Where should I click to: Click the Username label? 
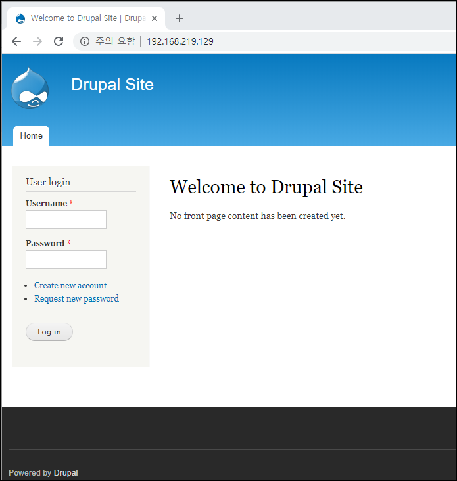[46, 204]
